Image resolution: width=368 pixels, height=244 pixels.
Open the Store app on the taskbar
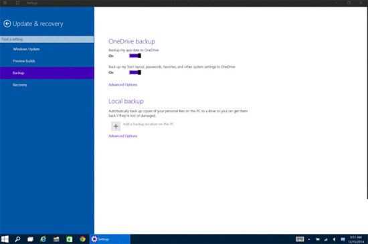69,239
